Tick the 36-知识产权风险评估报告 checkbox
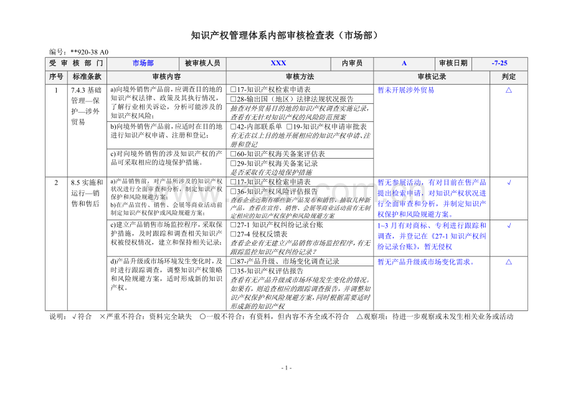573x405 pixels. point(233,191)
